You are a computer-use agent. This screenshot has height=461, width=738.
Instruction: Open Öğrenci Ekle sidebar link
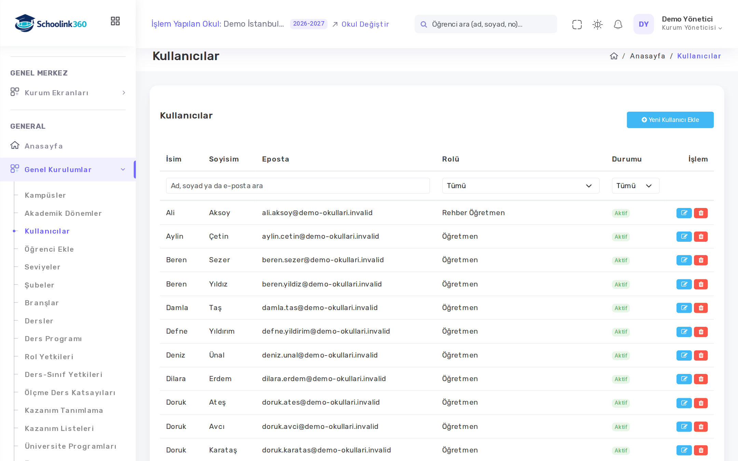(49, 249)
